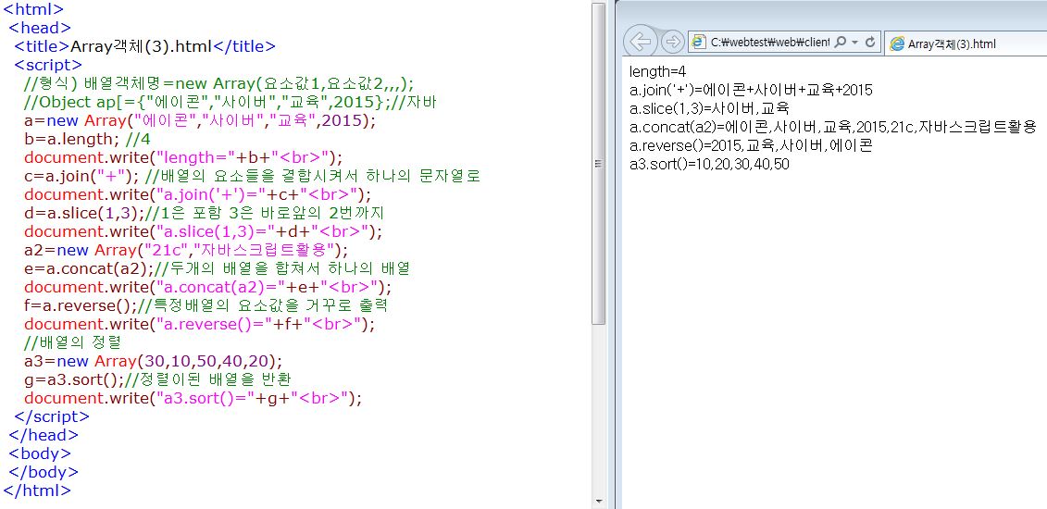Screen dimensions: 1047x509
Task: Click the browser Back arrow button
Action: point(641,42)
